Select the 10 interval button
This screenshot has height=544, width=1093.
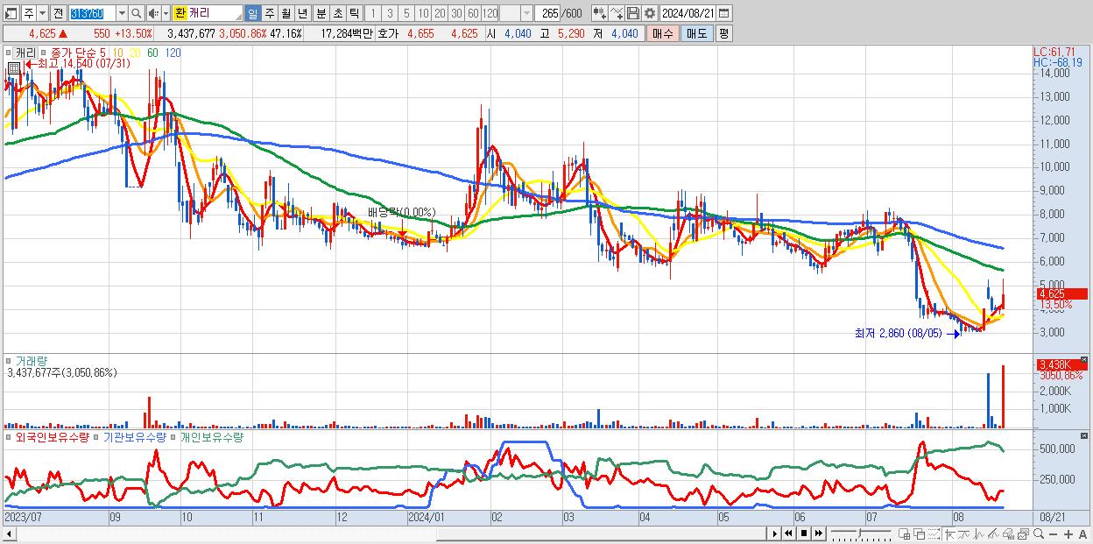pyautogui.click(x=423, y=13)
